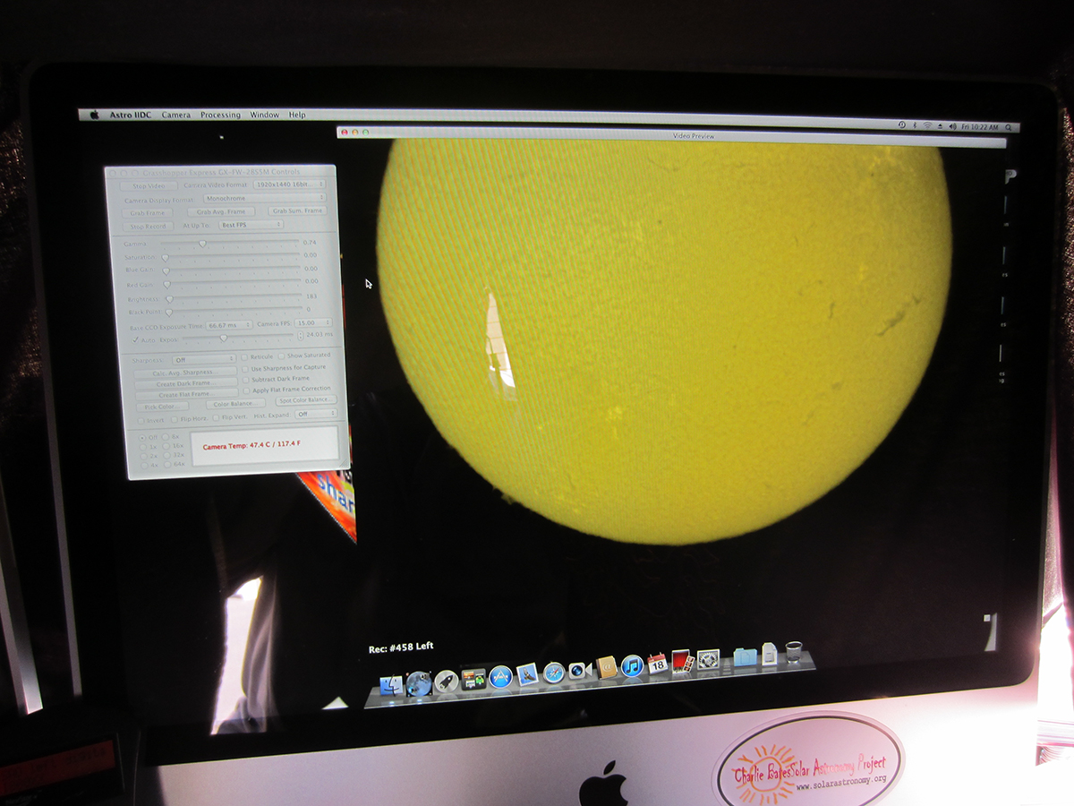The image size is (1074, 806).
Task: Open the Astro IIDC application menu
Action: coord(131,115)
